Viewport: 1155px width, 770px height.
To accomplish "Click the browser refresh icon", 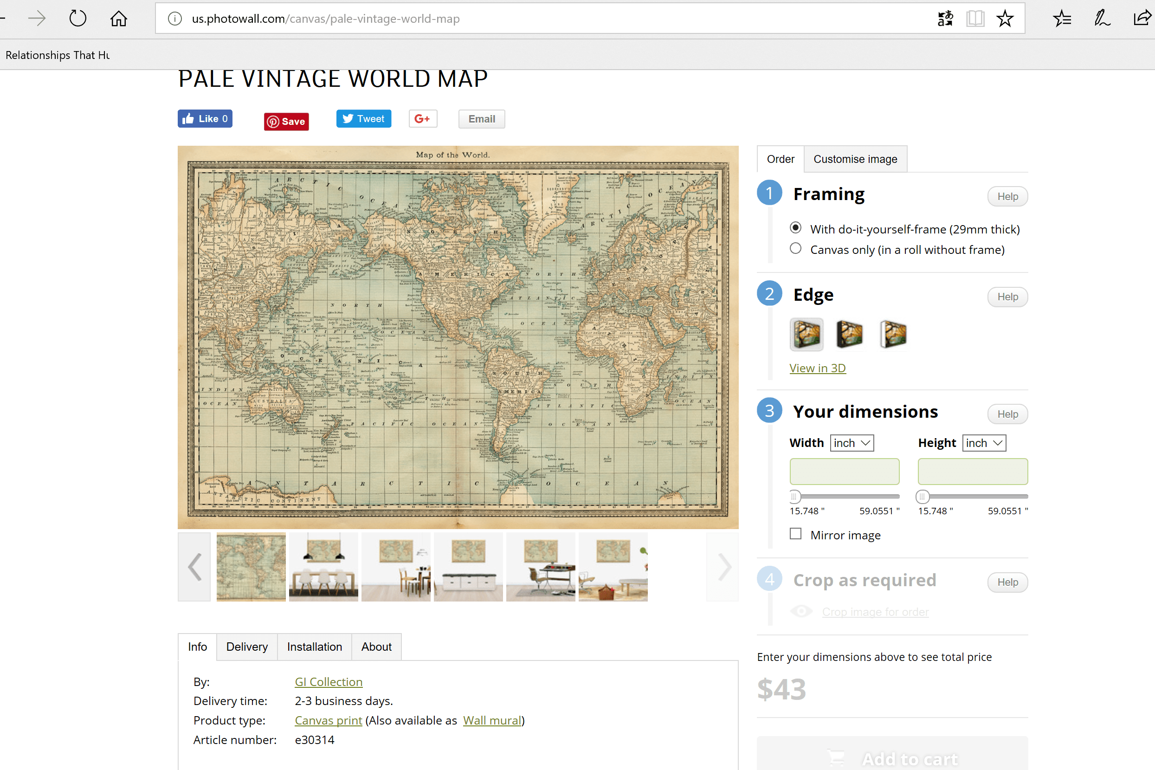I will (x=77, y=19).
